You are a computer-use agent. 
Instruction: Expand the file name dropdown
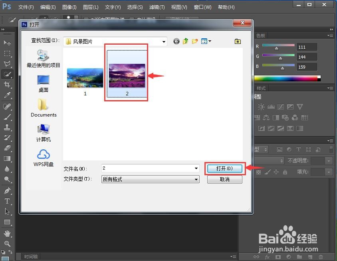(196, 168)
